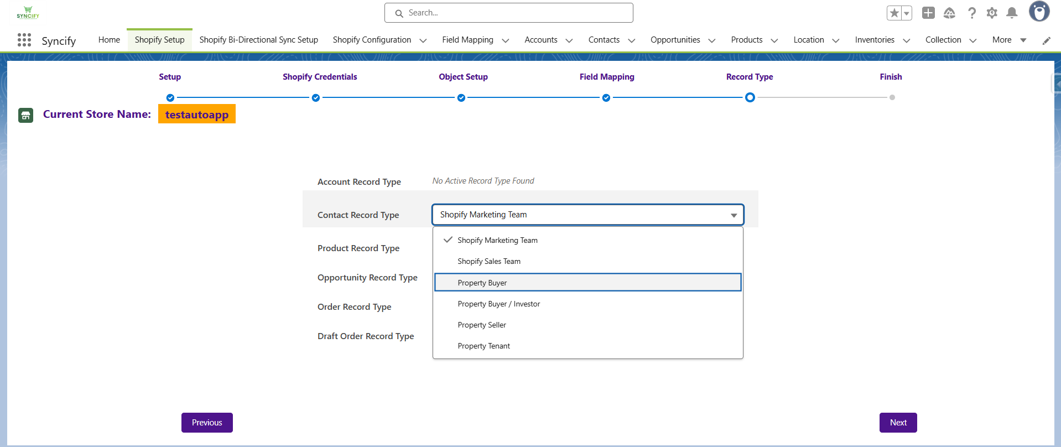Open favorites list dropdown arrow
The width and height of the screenshot is (1061, 447).
(x=907, y=13)
